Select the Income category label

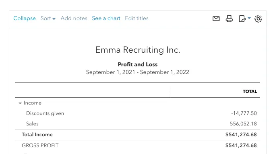(33, 103)
